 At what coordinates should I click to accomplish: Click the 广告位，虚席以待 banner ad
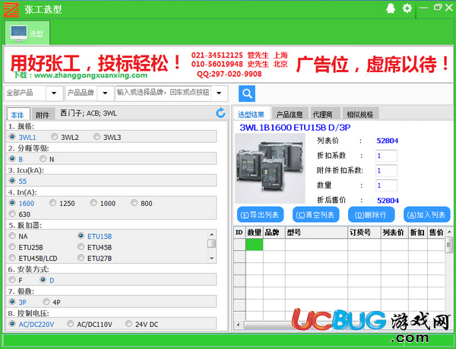[x=372, y=65]
